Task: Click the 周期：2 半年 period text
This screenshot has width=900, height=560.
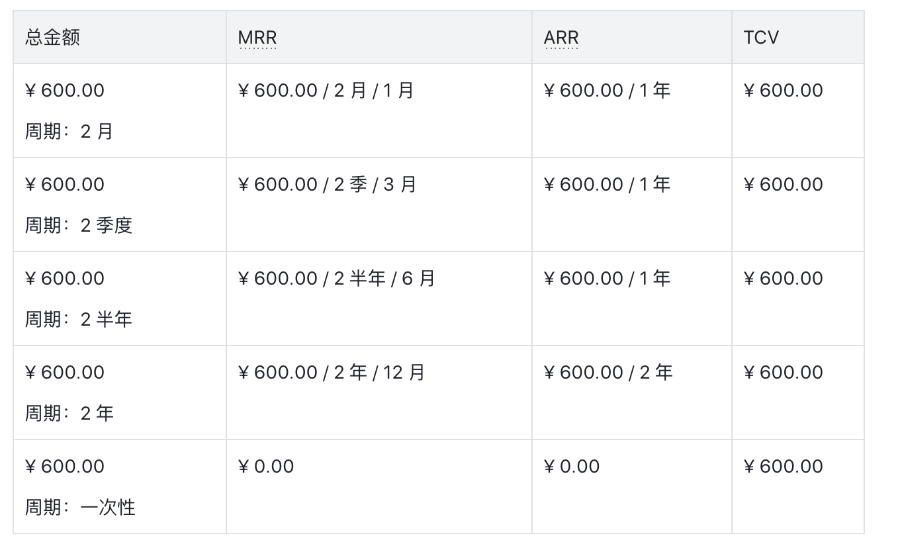Action: click(79, 320)
